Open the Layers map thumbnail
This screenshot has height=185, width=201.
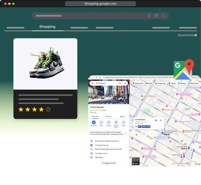(136, 161)
